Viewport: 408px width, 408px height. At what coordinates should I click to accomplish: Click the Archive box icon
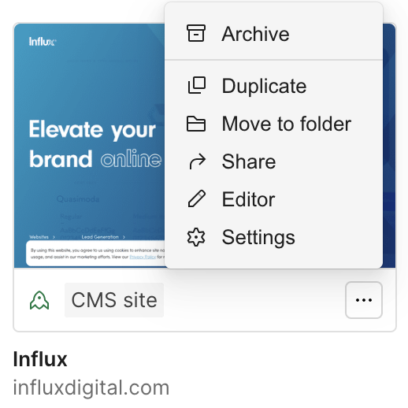tap(196, 33)
